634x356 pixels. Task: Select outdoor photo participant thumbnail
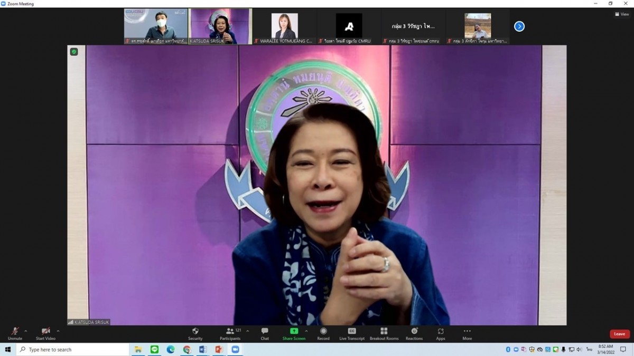pos(478,26)
